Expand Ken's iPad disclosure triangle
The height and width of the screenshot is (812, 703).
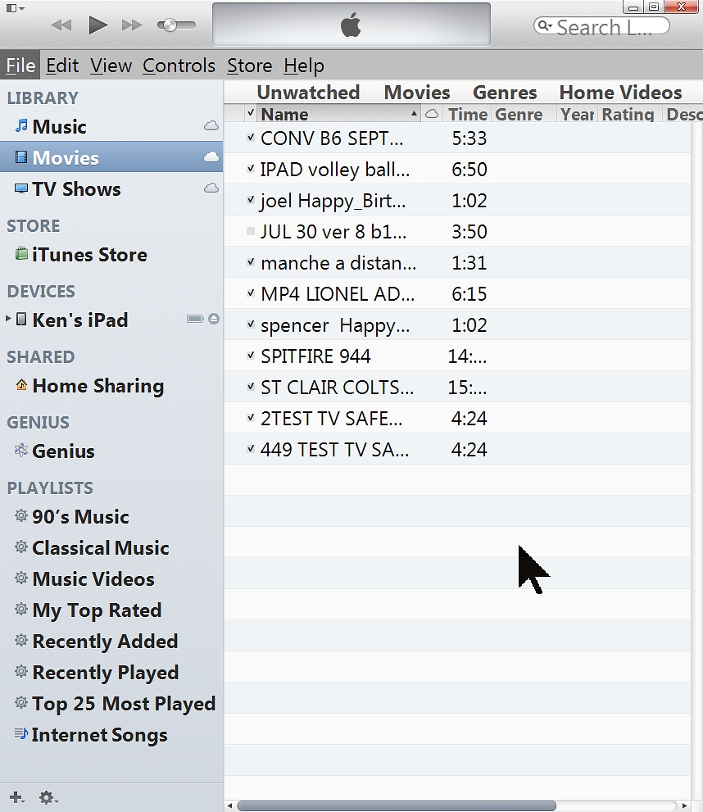click(7, 319)
